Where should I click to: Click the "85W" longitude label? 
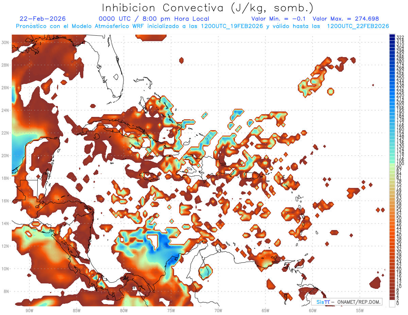click(76, 311)
